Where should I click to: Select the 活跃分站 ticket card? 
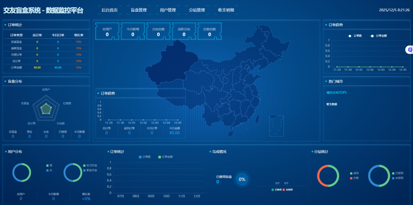click(184, 31)
